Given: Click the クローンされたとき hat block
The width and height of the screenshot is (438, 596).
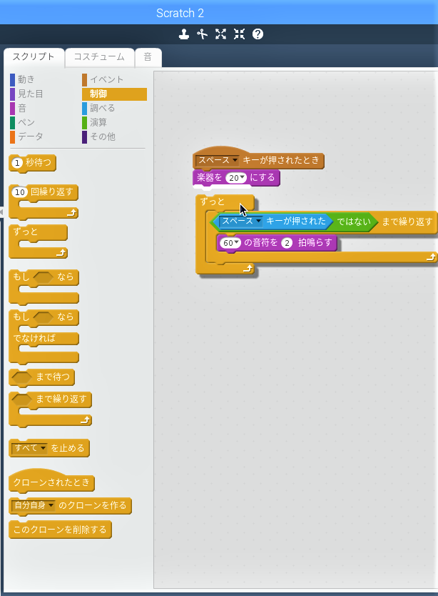Looking at the screenshot, I should click(51, 481).
